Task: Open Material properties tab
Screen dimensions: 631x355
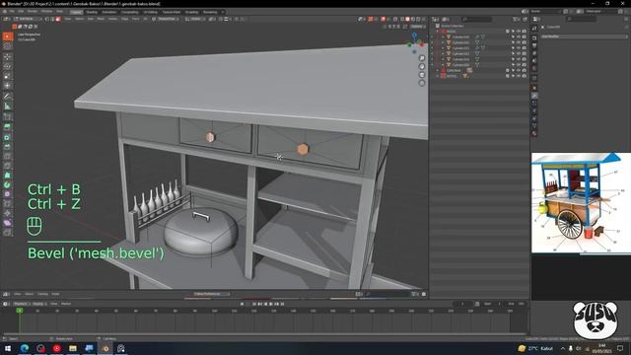Action: [x=534, y=133]
